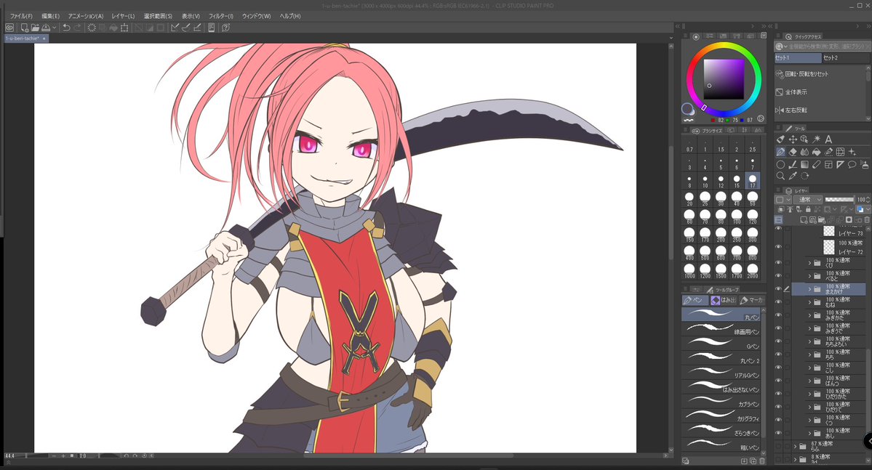Click the Open file folder icon
872x470 pixels.
click(35, 27)
